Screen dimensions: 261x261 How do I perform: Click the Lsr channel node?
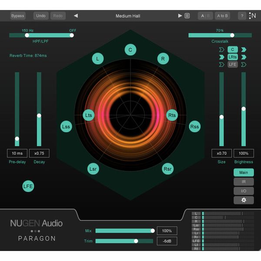pyautogui.click(x=93, y=169)
